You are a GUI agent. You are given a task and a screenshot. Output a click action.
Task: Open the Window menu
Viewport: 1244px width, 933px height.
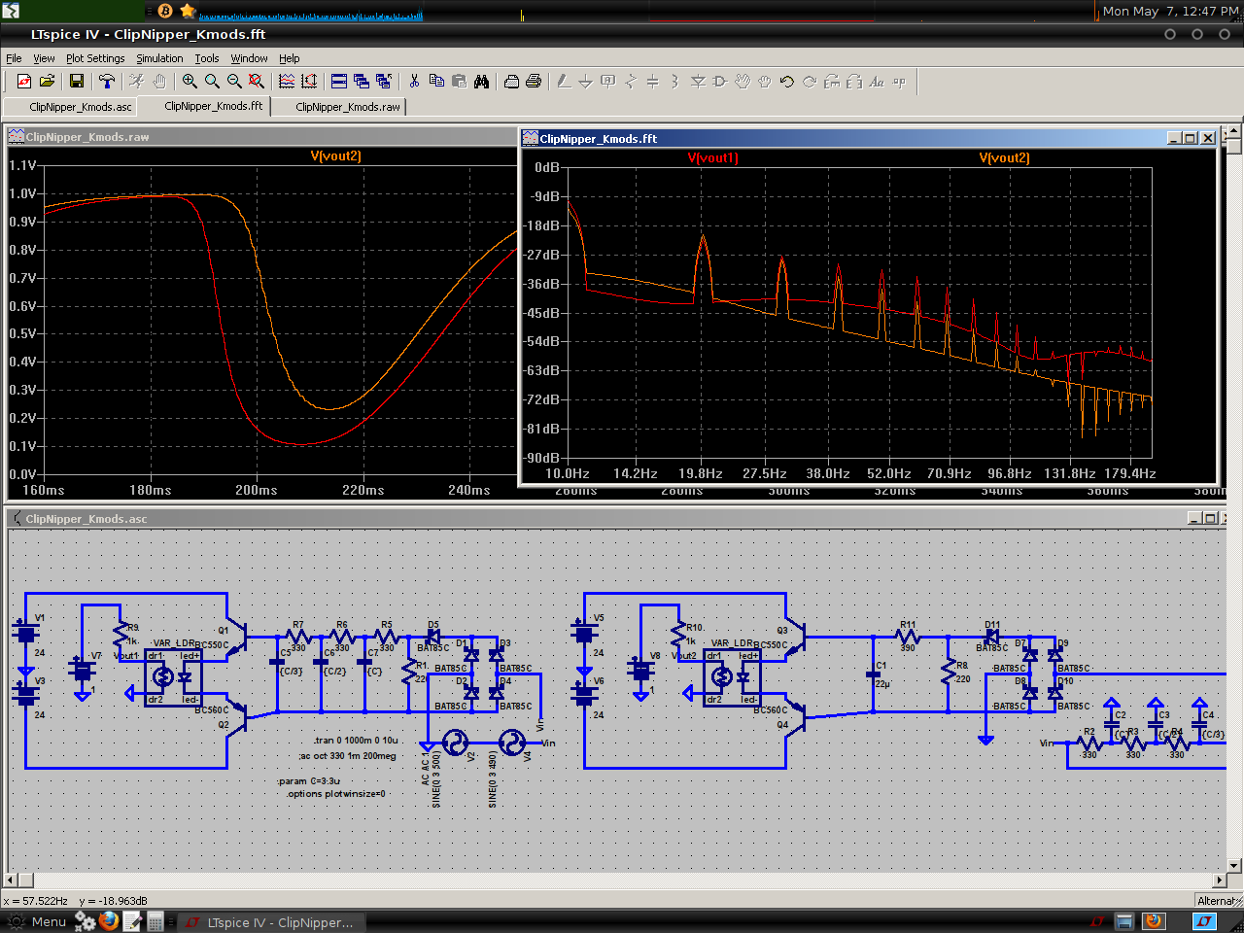click(x=249, y=58)
